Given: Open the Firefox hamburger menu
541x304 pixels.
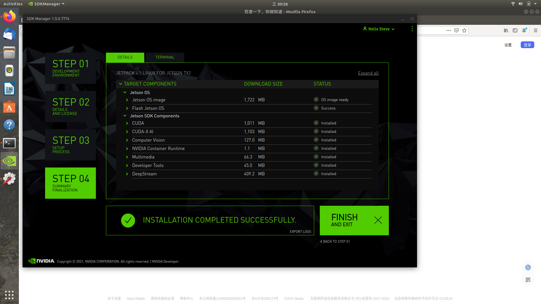Looking at the screenshot, I should [536, 30].
